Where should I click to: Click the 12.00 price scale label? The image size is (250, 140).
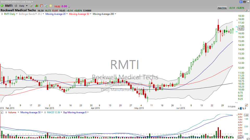pyautogui.click(x=241, y=68)
